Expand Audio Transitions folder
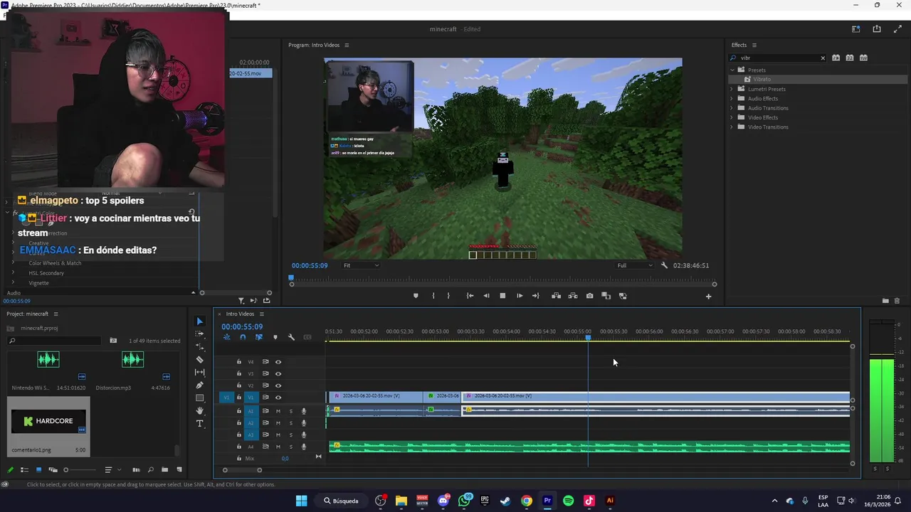911x512 pixels. (x=732, y=108)
